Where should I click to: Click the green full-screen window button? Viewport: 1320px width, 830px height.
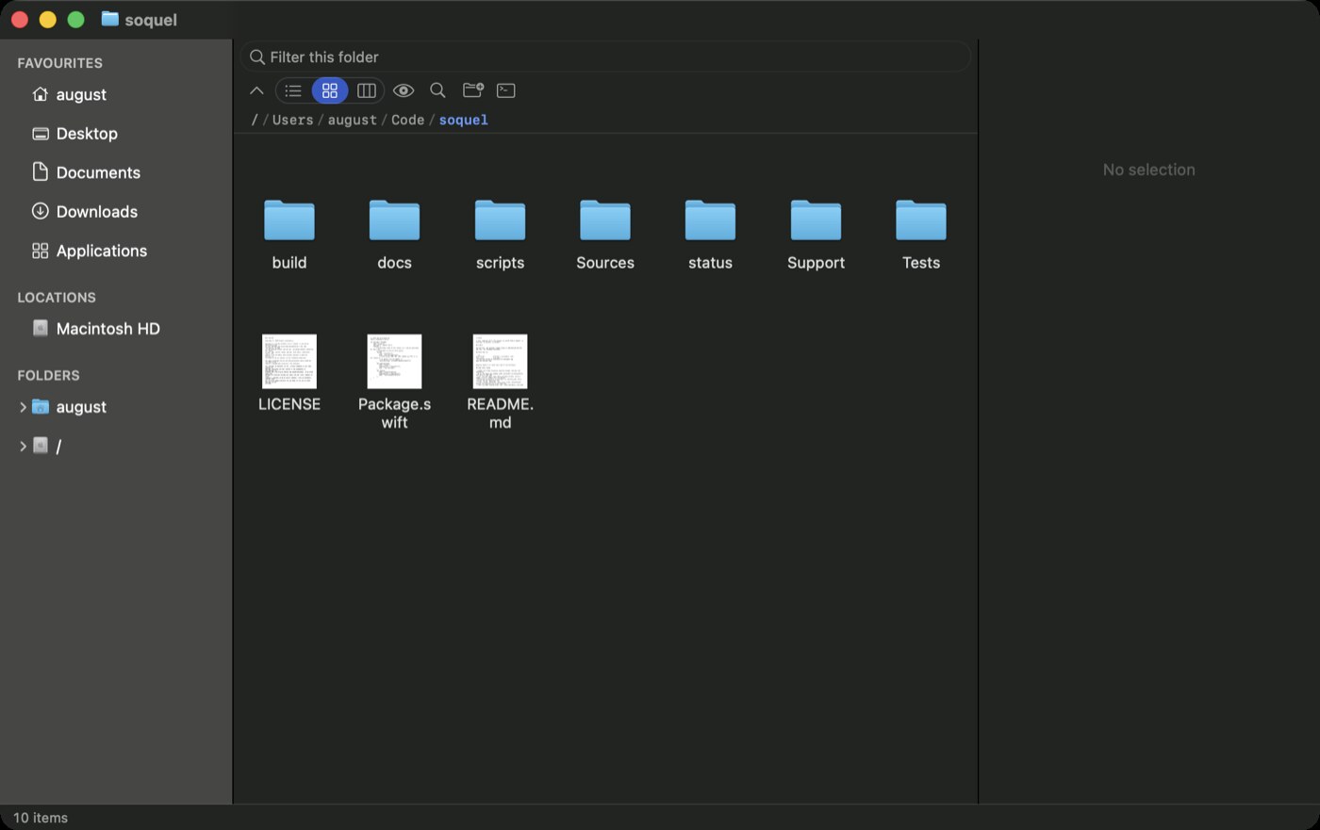click(x=76, y=20)
